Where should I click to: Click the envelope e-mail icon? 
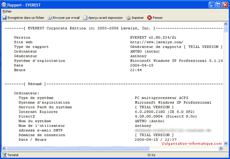50,18
